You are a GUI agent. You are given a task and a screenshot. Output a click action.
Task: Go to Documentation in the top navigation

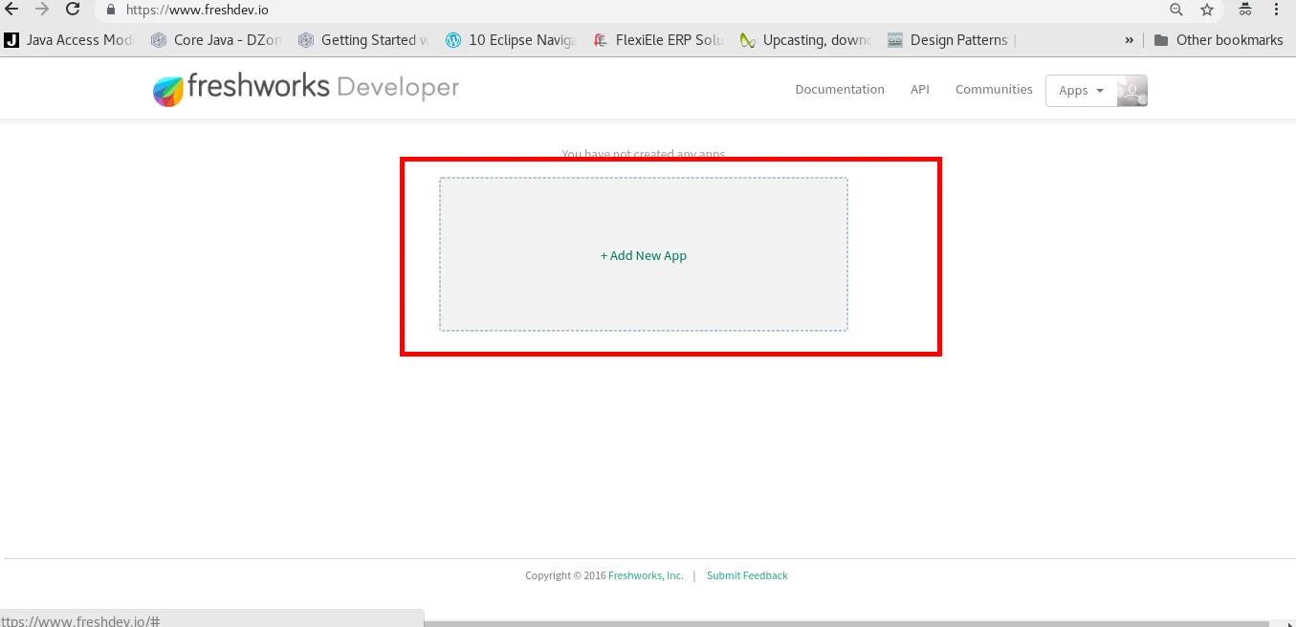coord(840,90)
